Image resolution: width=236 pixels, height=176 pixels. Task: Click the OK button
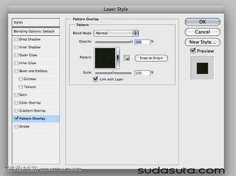pyautogui.click(x=202, y=22)
